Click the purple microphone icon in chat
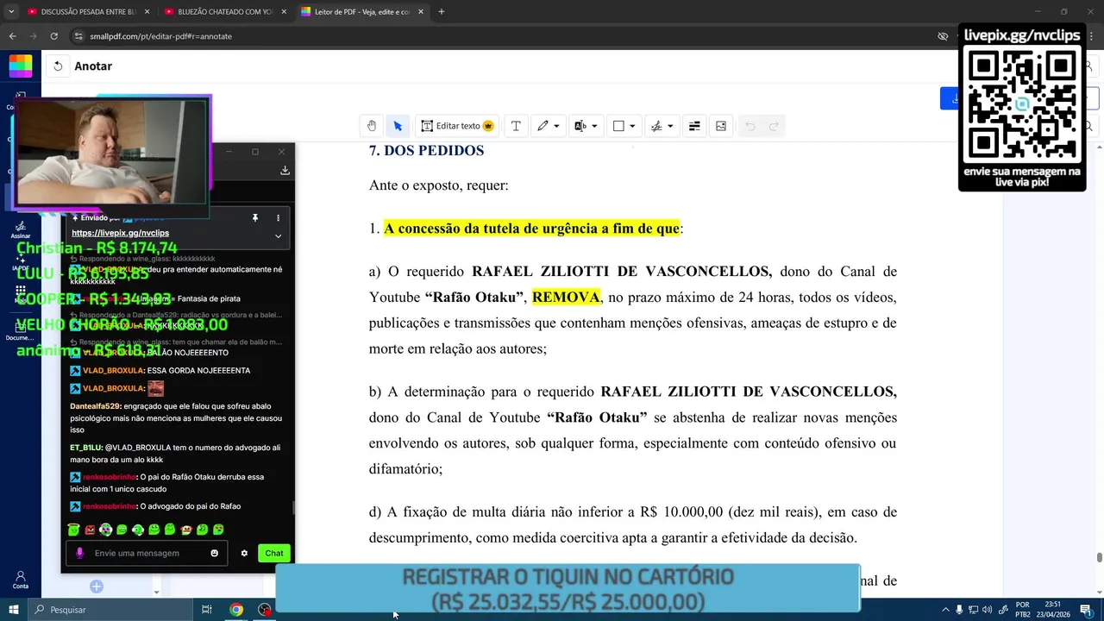1104x621 pixels. coord(80,553)
